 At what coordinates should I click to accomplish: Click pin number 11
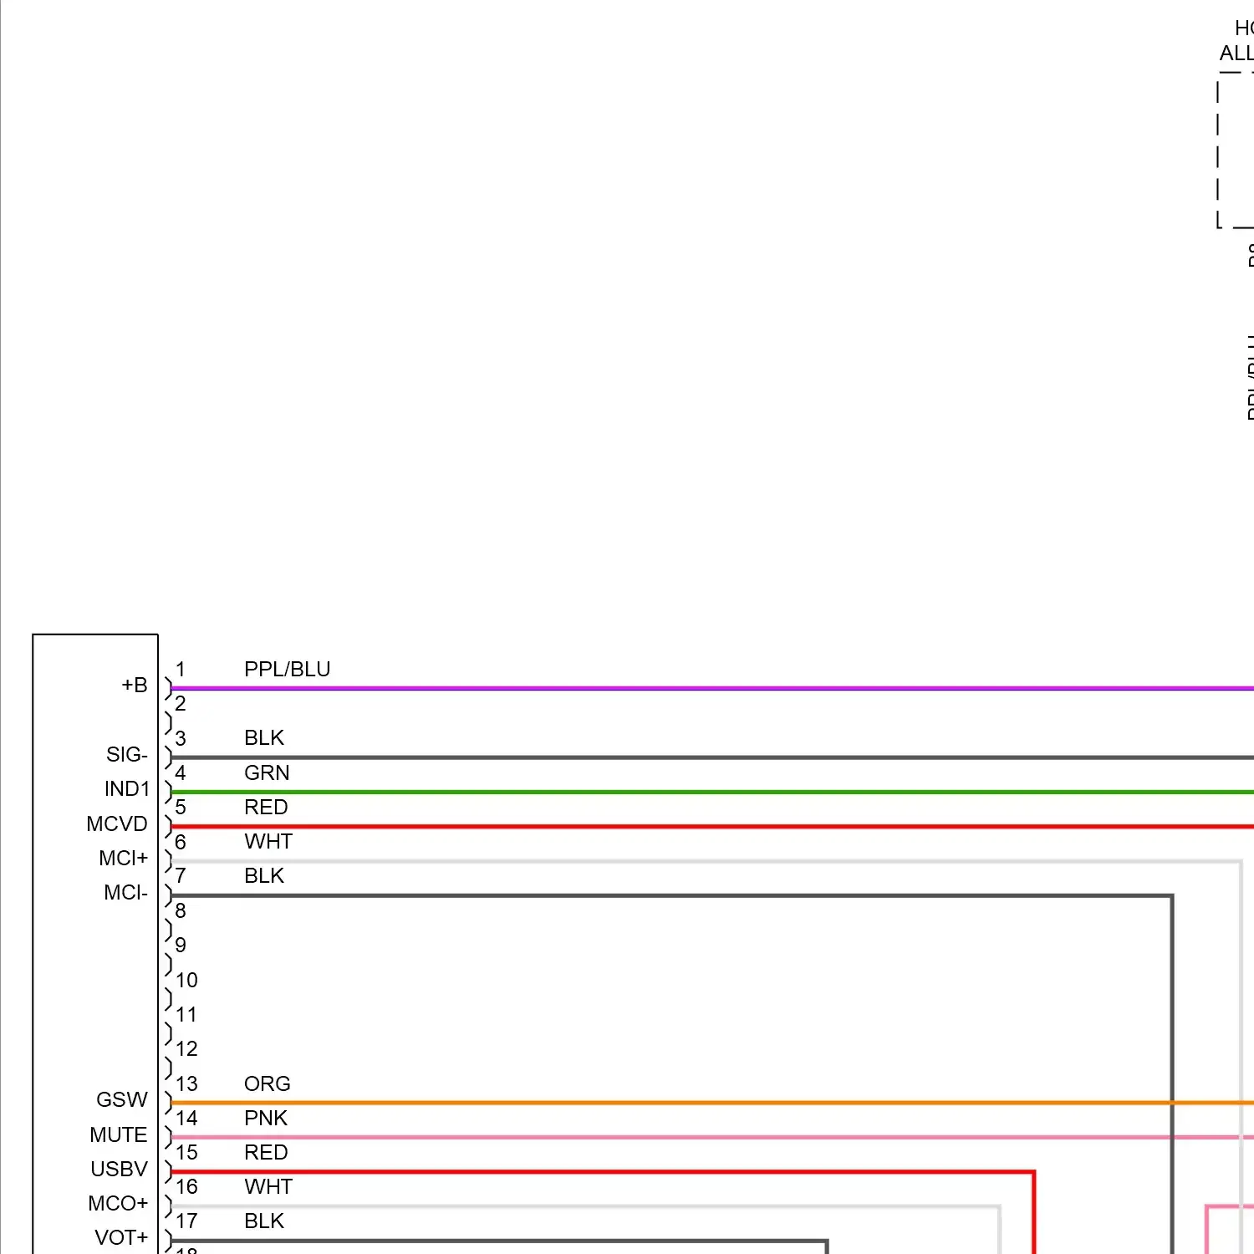pyautogui.click(x=186, y=1015)
